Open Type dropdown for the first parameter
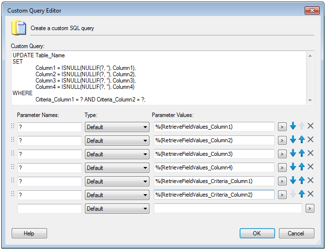 click(x=117, y=127)
